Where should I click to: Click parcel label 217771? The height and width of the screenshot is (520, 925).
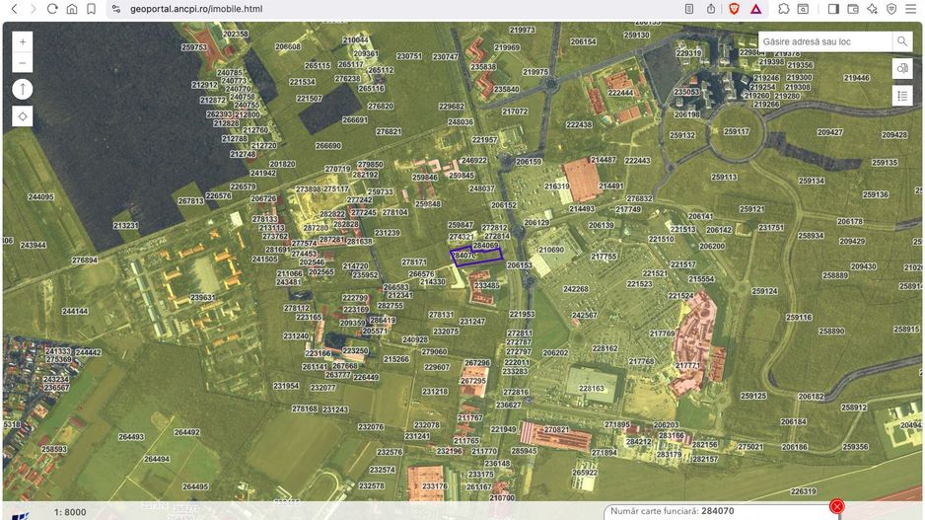pyautogui.click(x=688, y=365)
